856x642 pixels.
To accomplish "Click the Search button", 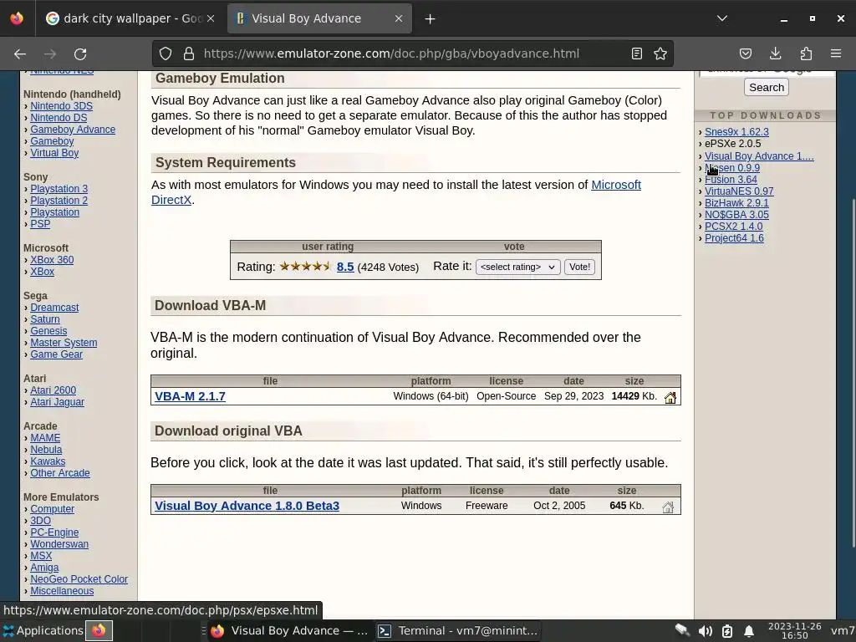I will pyautogui.click(x=766, y=87).
